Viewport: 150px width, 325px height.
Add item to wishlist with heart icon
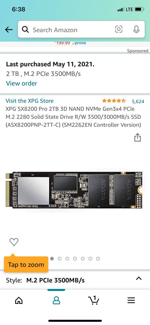click(x=14, y=242)
